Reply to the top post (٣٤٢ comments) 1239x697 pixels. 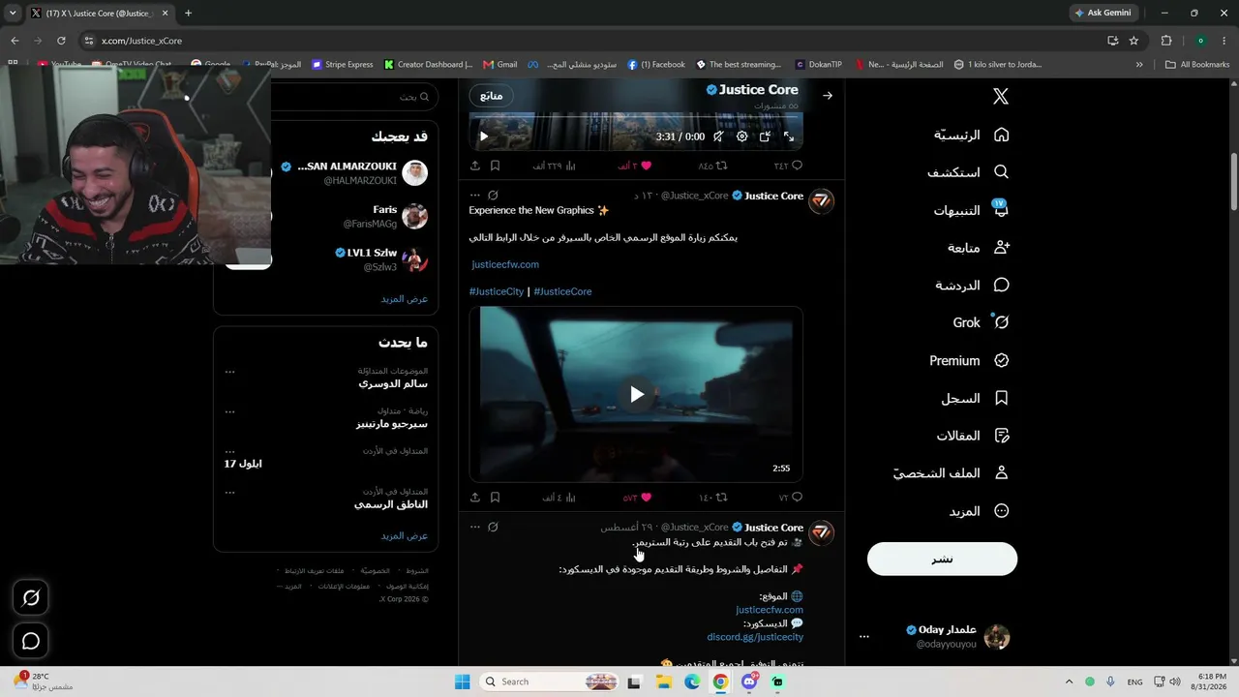(788, 166)
